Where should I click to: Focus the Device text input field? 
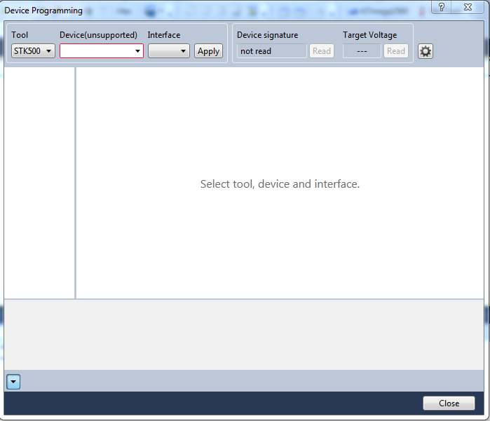pyautogui.click(x=96, y=51)
